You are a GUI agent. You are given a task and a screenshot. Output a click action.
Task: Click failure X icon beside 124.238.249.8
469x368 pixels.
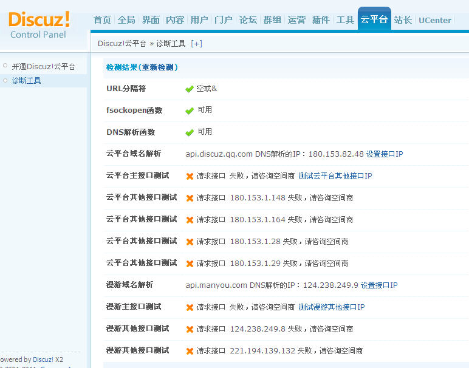tap(190, 329)
